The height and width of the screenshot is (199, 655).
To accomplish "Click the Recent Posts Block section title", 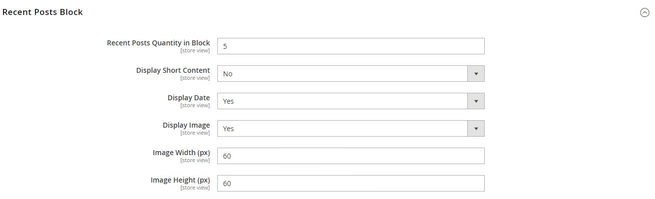I will (x=43, y=12).
